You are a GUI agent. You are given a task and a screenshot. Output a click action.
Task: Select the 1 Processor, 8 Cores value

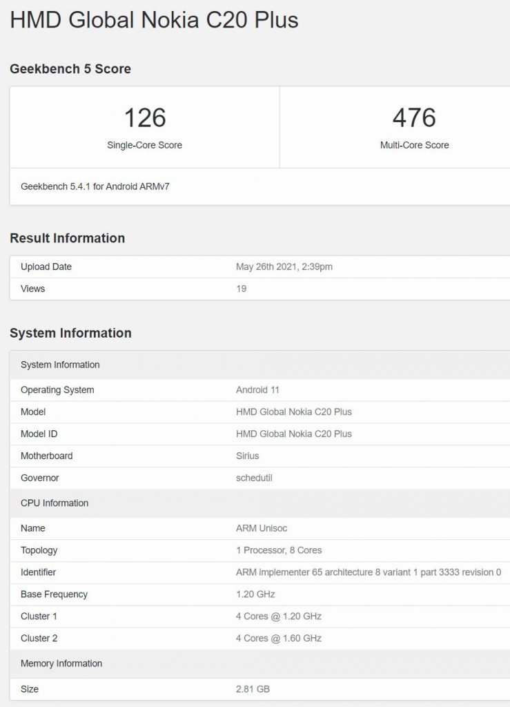click(279, 550)
